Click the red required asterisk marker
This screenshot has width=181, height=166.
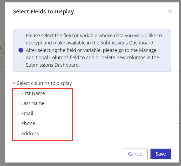(x=14, y=84)
